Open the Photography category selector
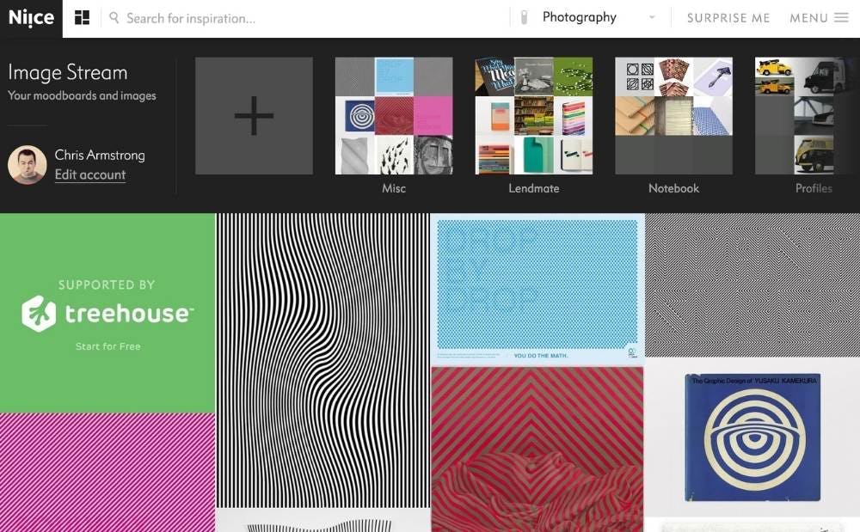This screenshot has width=860, height=532. [x=580, y=18]
